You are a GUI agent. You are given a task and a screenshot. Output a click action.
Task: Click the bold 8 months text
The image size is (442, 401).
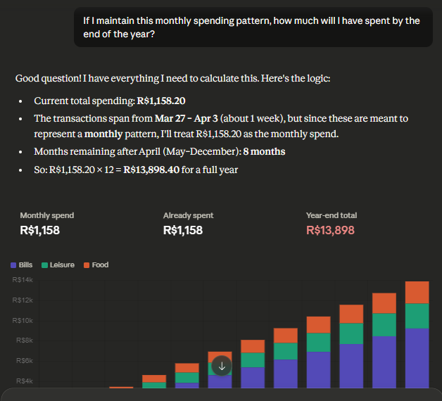point(264,151)
